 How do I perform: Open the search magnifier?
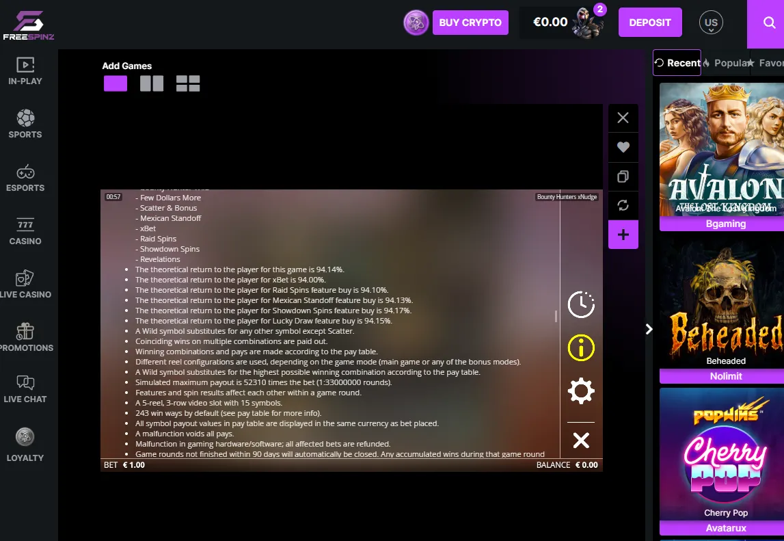click(x=769, y=23)
